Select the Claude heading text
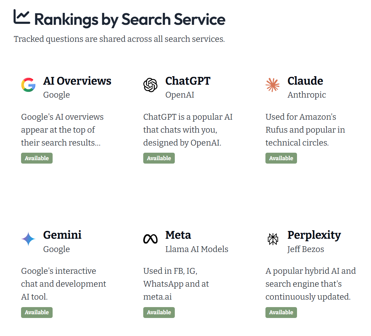 305,81
